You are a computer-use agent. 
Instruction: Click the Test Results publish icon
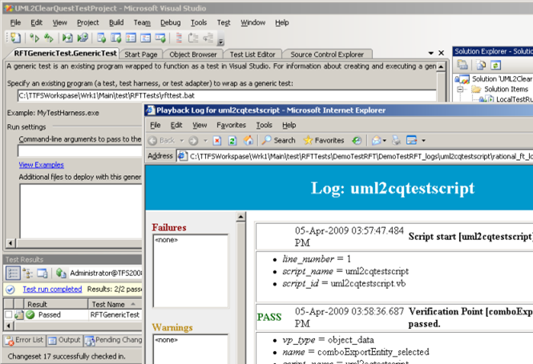point(61,273)
